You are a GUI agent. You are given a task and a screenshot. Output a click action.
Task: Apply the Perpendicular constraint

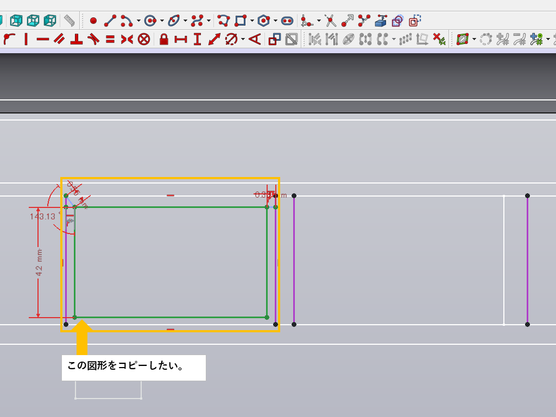click(x=77, y=39)
